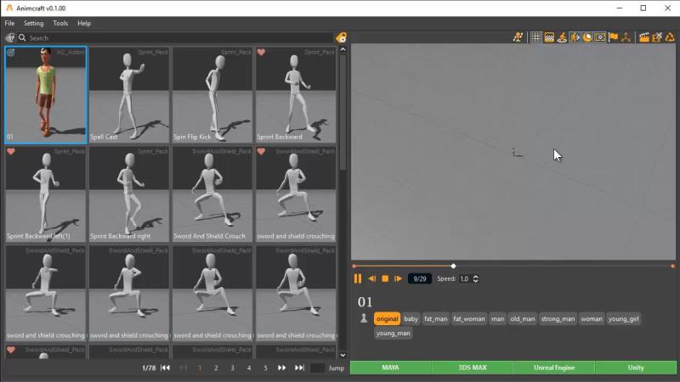Viewport: 680px width, 382px height.
Task: Export to 3DS MAX
Action: pos(473,368)
